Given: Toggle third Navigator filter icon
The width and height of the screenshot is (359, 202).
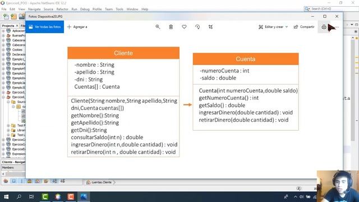Looking at the screenshot, I should (22, 181).
